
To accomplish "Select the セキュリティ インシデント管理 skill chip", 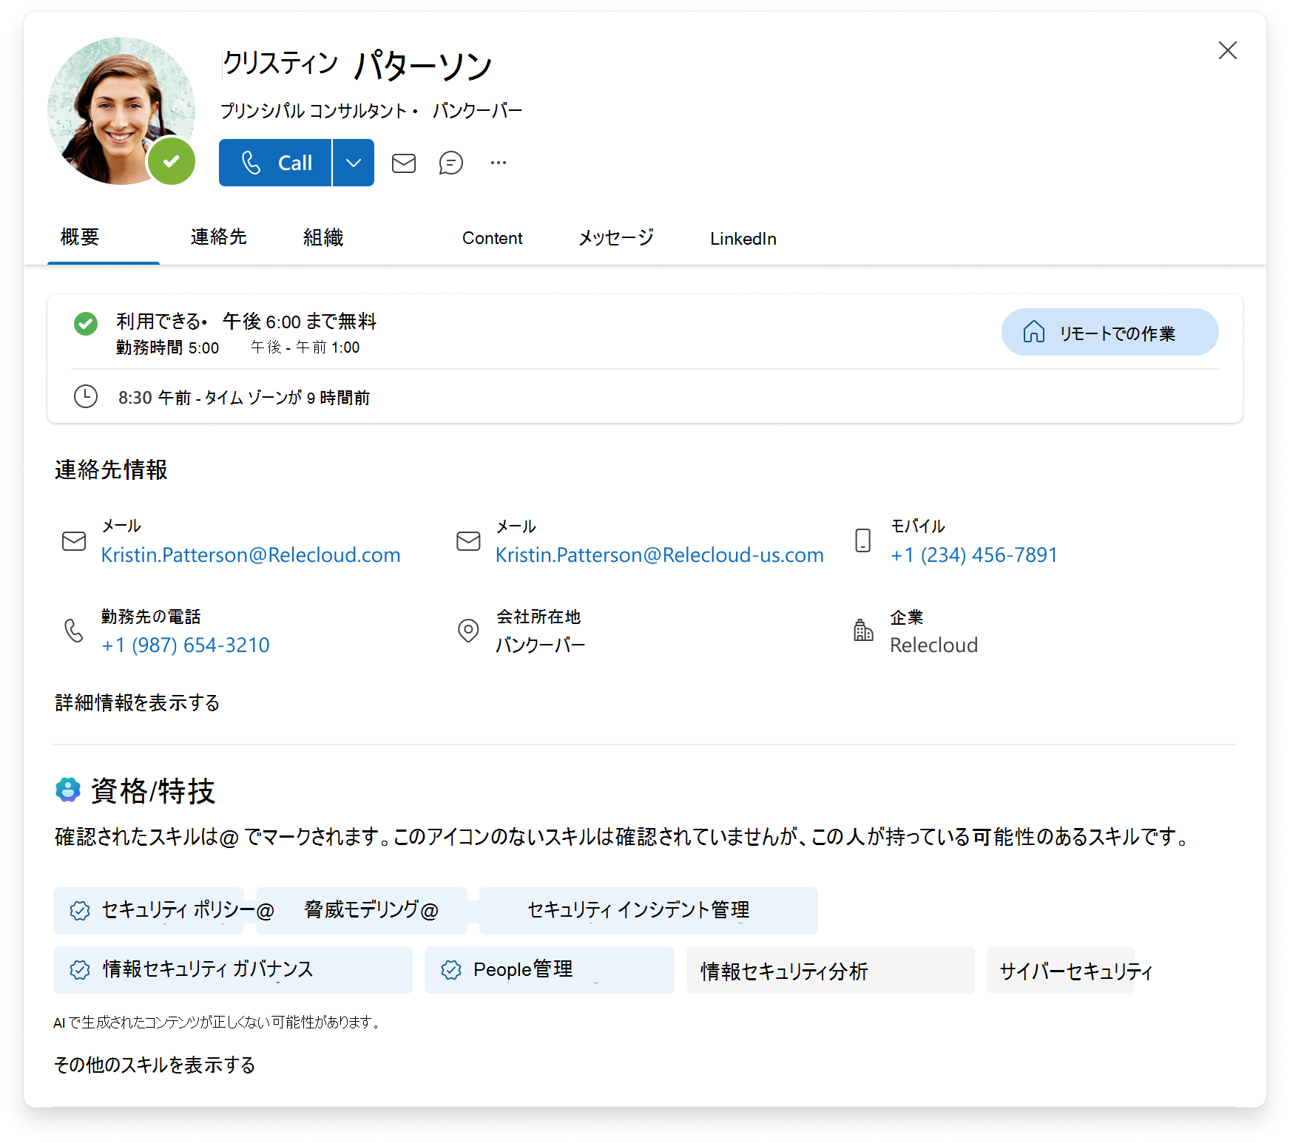I will click(x=649, y=910).
